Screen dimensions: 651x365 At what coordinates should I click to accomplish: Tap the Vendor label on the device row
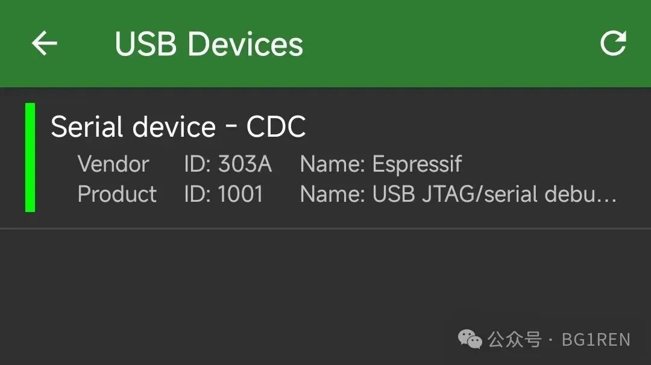click(x=113, y=164)
